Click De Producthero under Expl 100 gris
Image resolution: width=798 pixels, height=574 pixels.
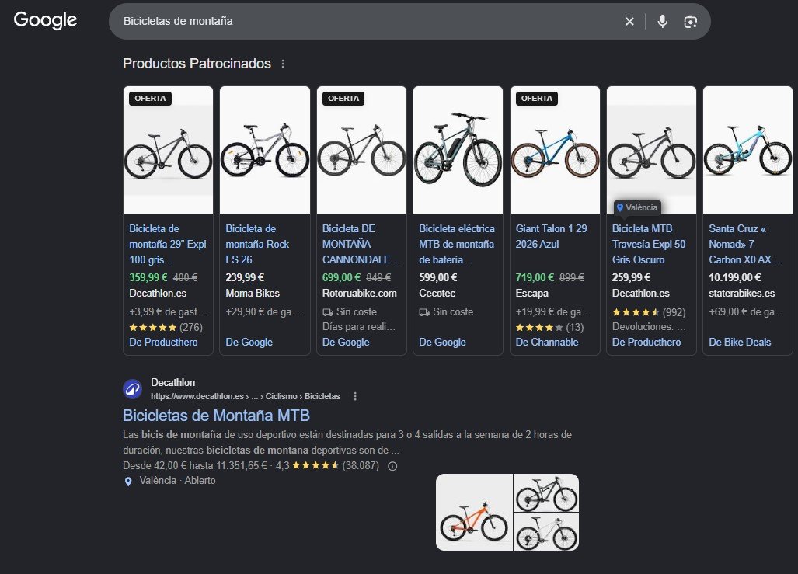[163, 342]
